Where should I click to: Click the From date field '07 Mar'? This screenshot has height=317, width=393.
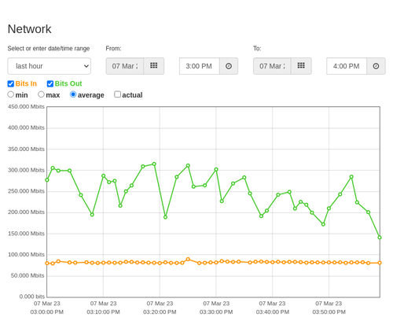(x=125, y=66)
